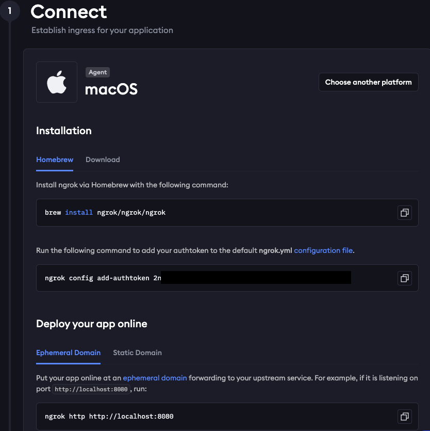This screenshot has width=430, height=431.
Task: Click the redacted authtoken black bar
Action: tap(256, 277)
